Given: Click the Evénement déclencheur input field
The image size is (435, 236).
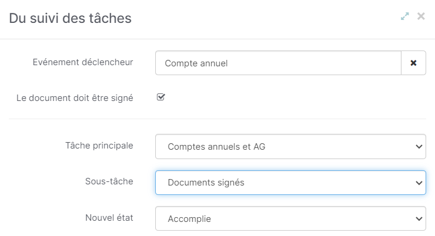Looking at the screenshot, I should (278, 63).
